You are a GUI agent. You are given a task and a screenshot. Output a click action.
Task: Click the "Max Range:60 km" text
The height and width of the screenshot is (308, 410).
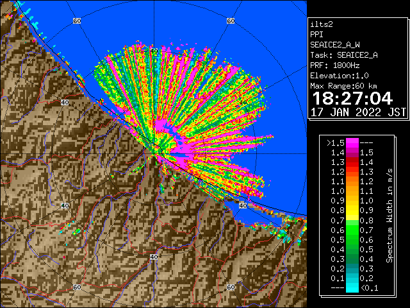pos(344,86)
